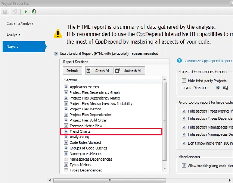Toggle Trend Charts checkbox
The height and width of the screenshot is (183, 233).
click(66, 132)
